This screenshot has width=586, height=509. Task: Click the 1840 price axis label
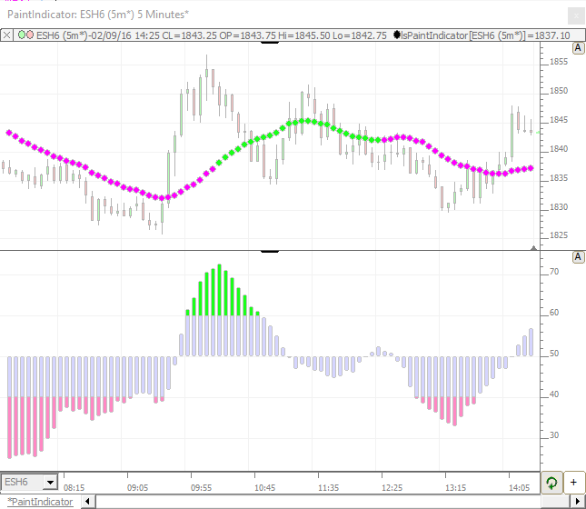559,149
